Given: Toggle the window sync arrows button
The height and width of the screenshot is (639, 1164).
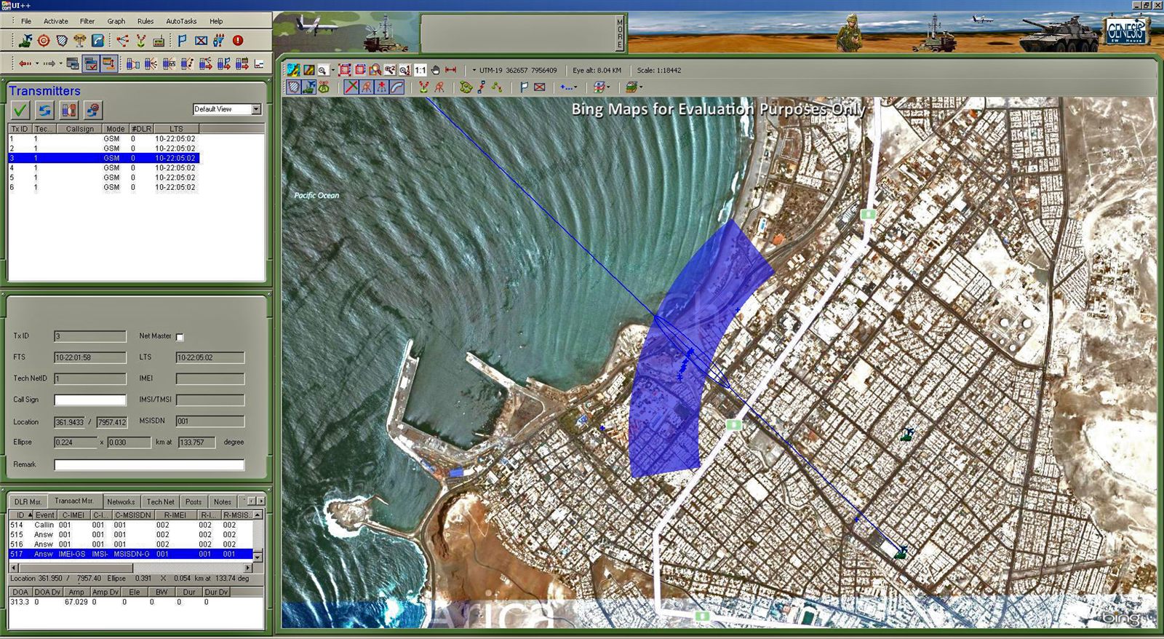Looking at the screenshot, I should pos(109,64).
